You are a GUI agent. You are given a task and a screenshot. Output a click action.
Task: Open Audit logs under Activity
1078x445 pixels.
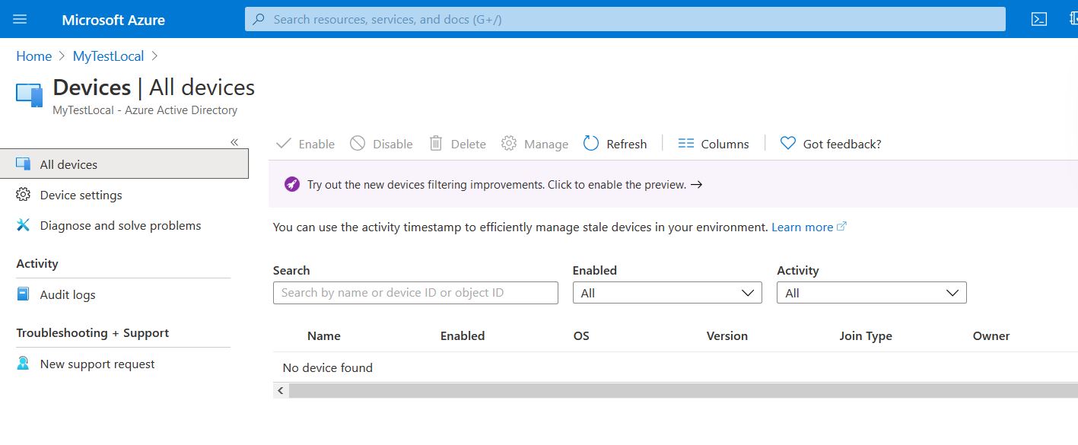click(67, 294)
